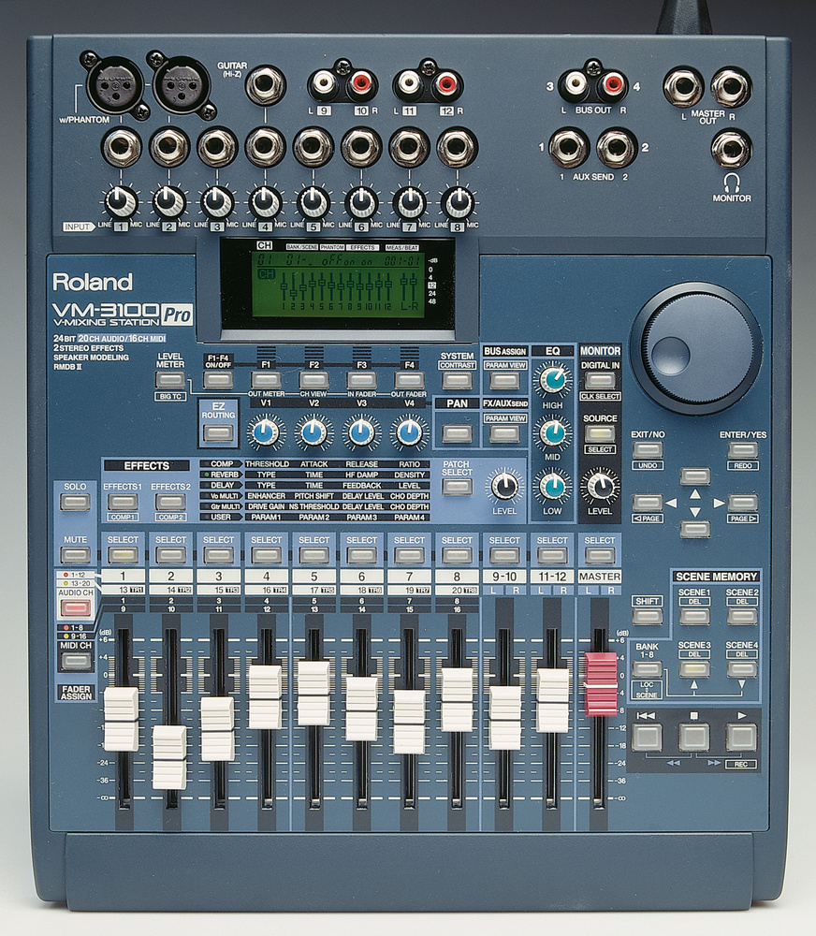Toggle the SOLO button

[74, 502]
